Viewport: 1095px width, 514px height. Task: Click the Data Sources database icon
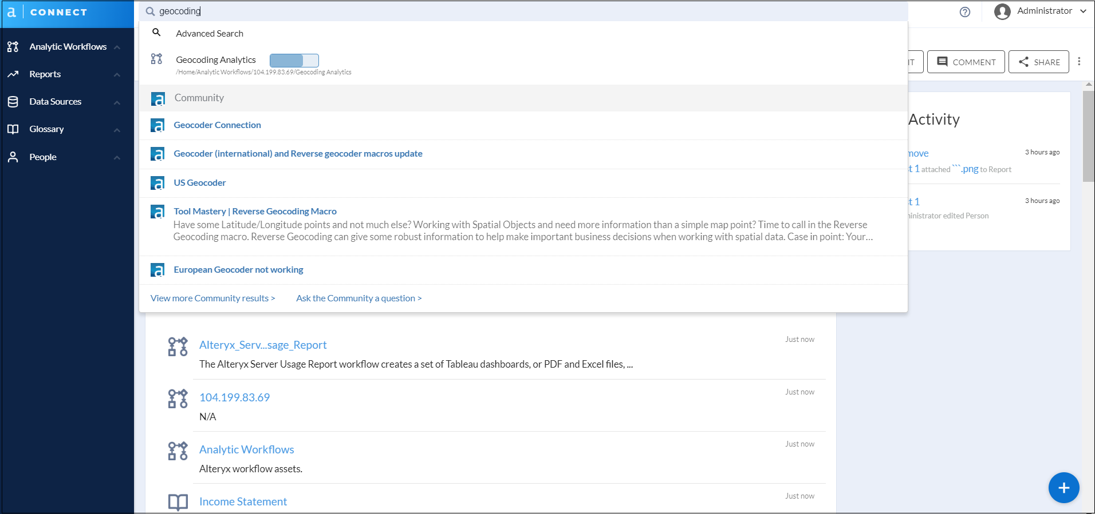[x=13, y=102]
